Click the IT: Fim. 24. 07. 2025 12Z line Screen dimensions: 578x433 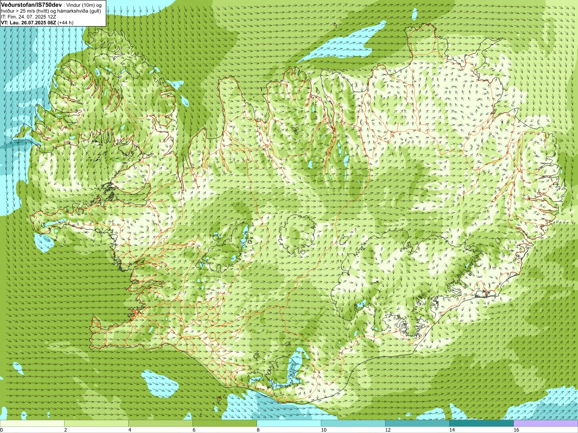pos(28,17)
